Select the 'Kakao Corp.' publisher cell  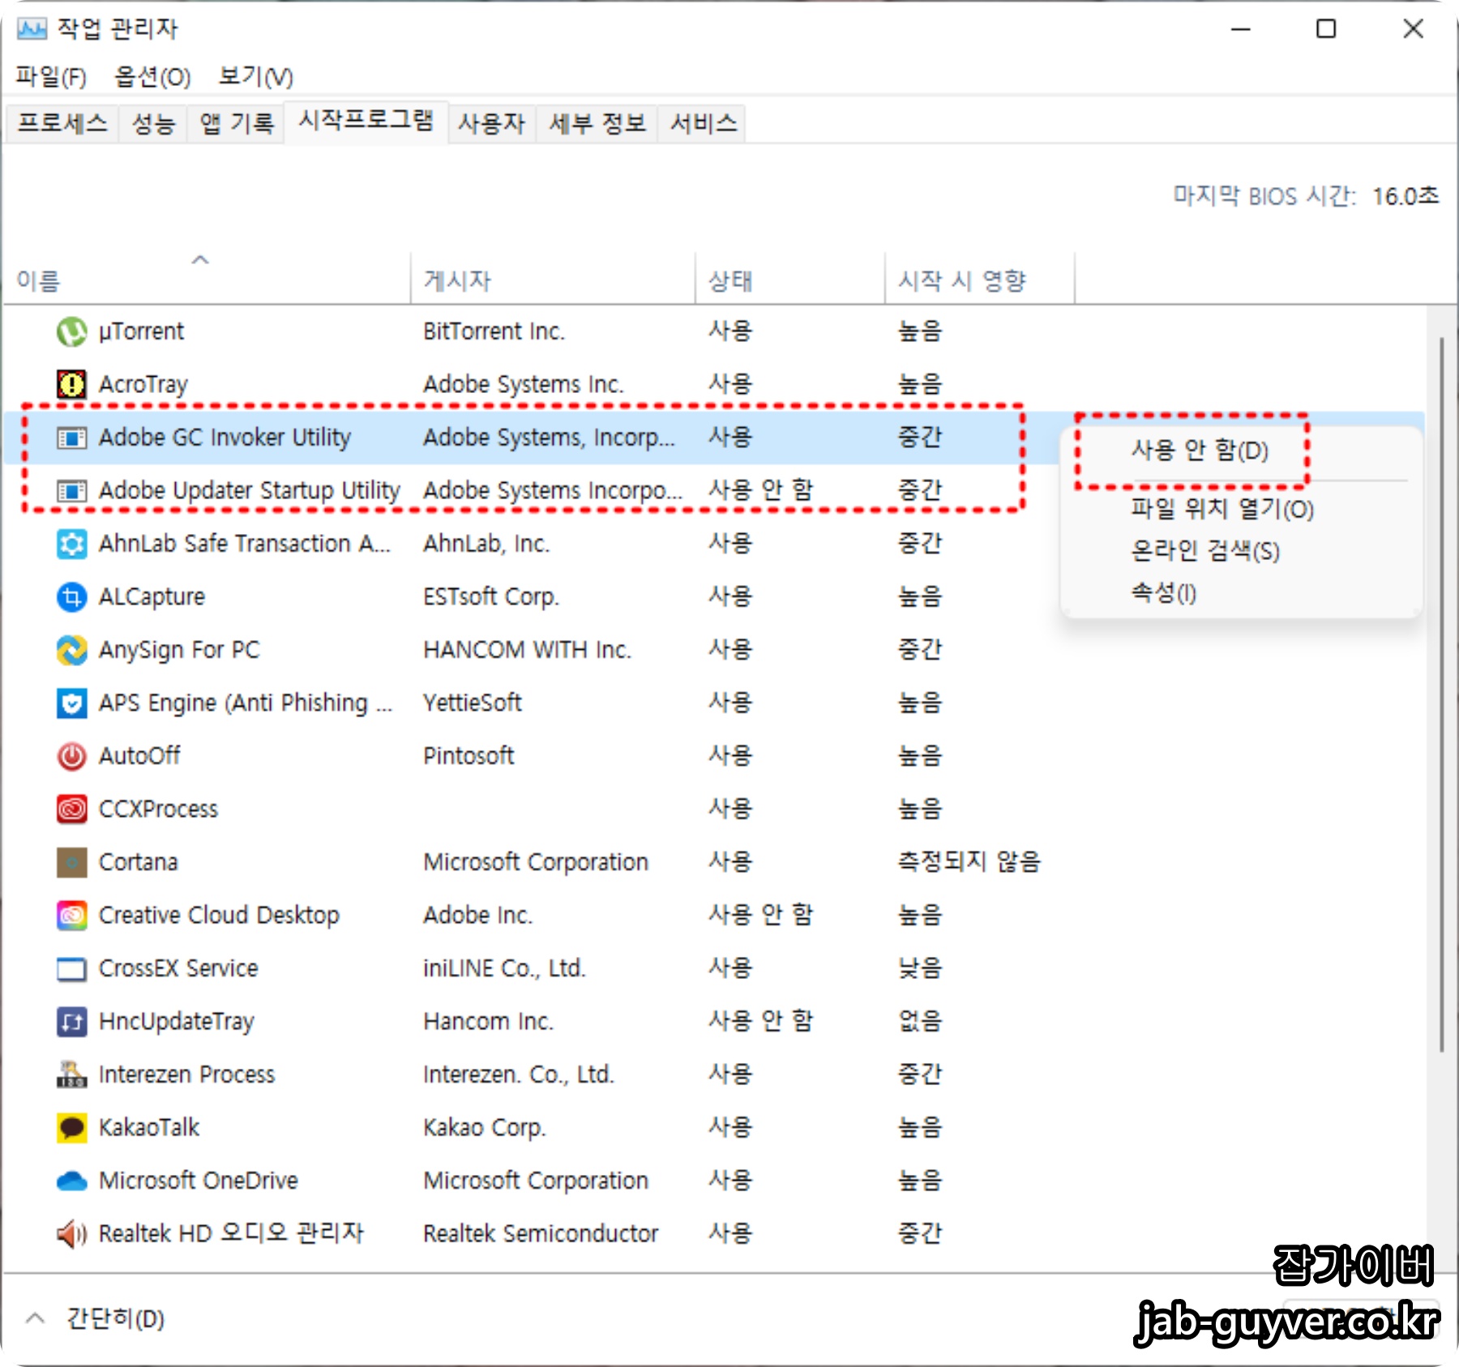point(484,1128)
